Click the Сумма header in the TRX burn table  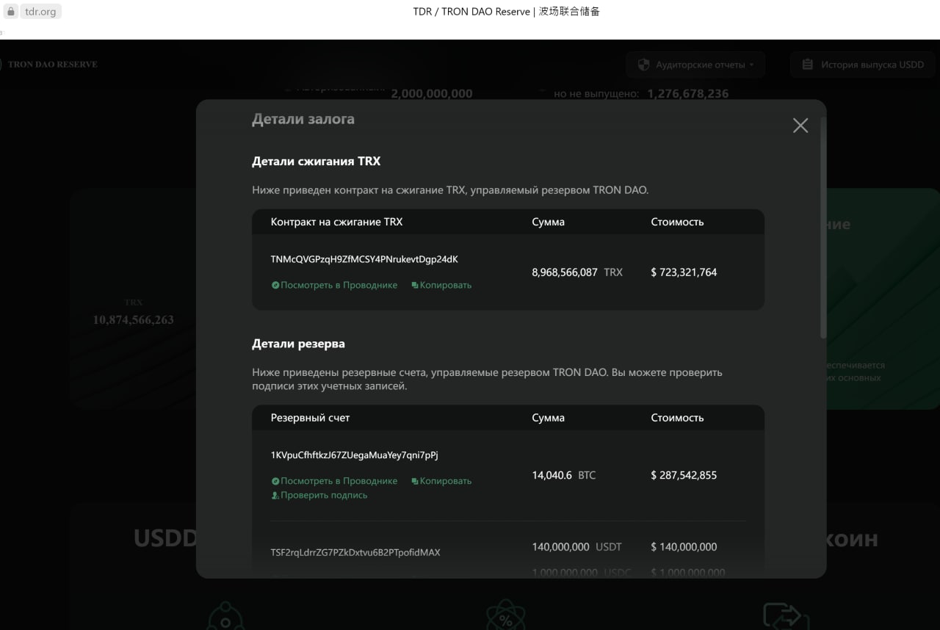[549, 222]
